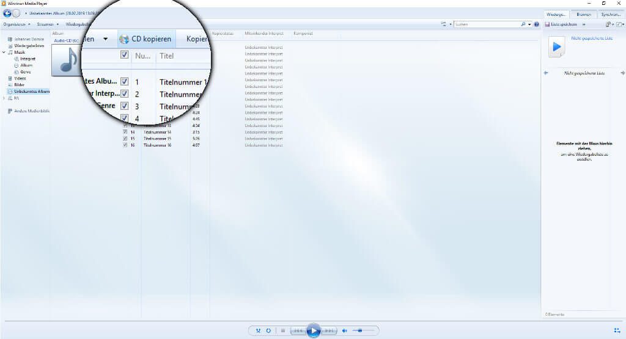Adjust the volume slider
Screen dimensions: 626x339
pyautogui.click(x=363, y=330)
